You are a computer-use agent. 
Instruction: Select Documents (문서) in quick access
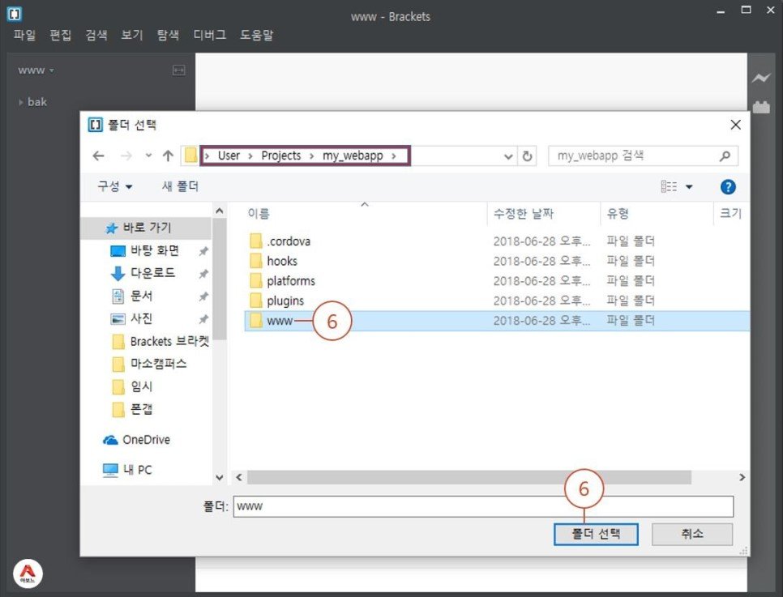pyautogui.click(x=141, y=296)
